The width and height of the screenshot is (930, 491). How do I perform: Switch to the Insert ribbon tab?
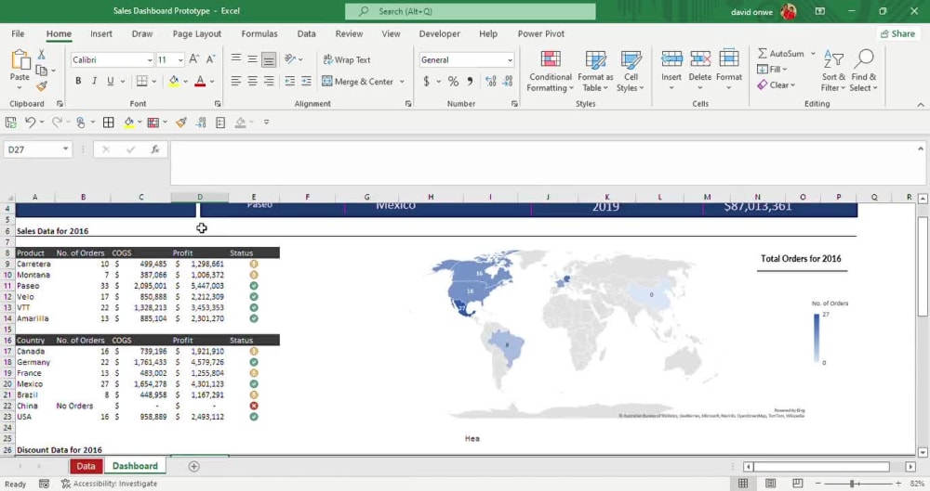(100, 33)
